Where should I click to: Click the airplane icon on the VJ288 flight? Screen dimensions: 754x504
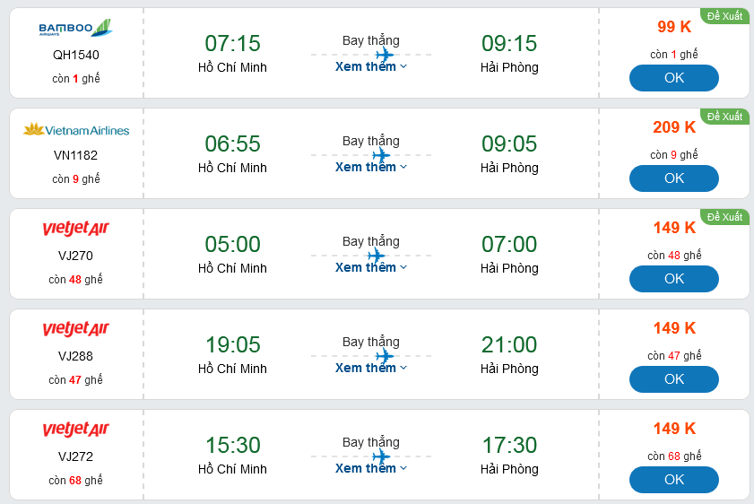coord(385,356)
